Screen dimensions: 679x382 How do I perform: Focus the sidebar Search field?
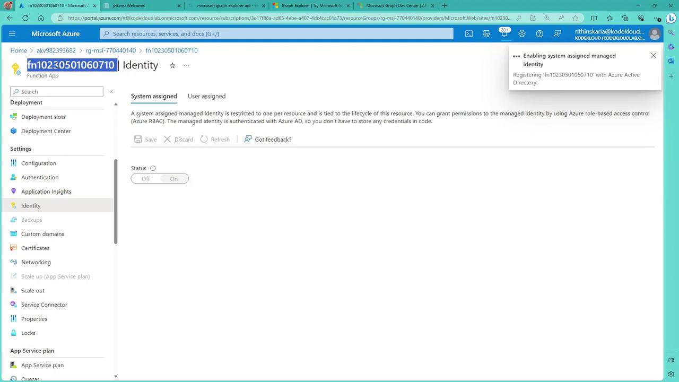[x=57, y=92]
